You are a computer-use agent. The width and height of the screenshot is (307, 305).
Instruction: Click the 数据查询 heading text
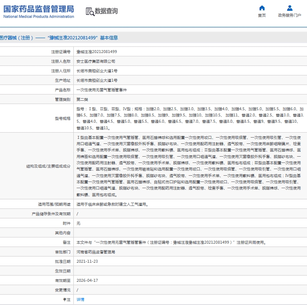[106, 11]
